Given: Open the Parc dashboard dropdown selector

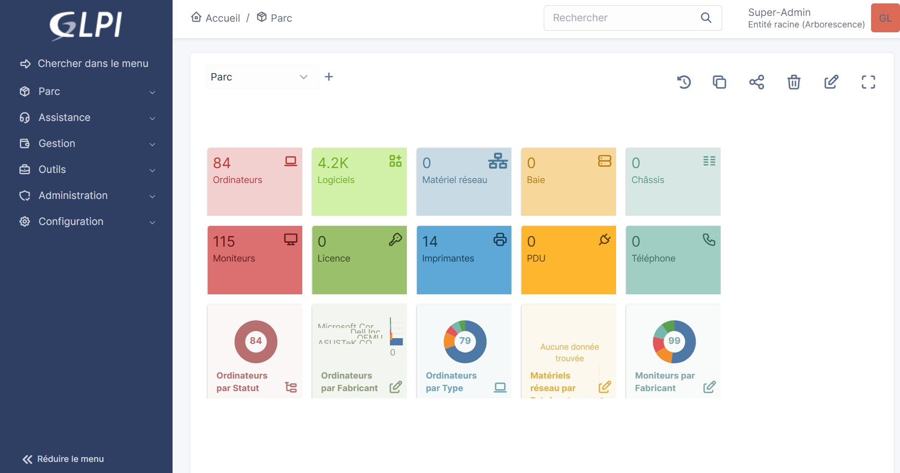Looking at the screenshot, I should 262,77.
